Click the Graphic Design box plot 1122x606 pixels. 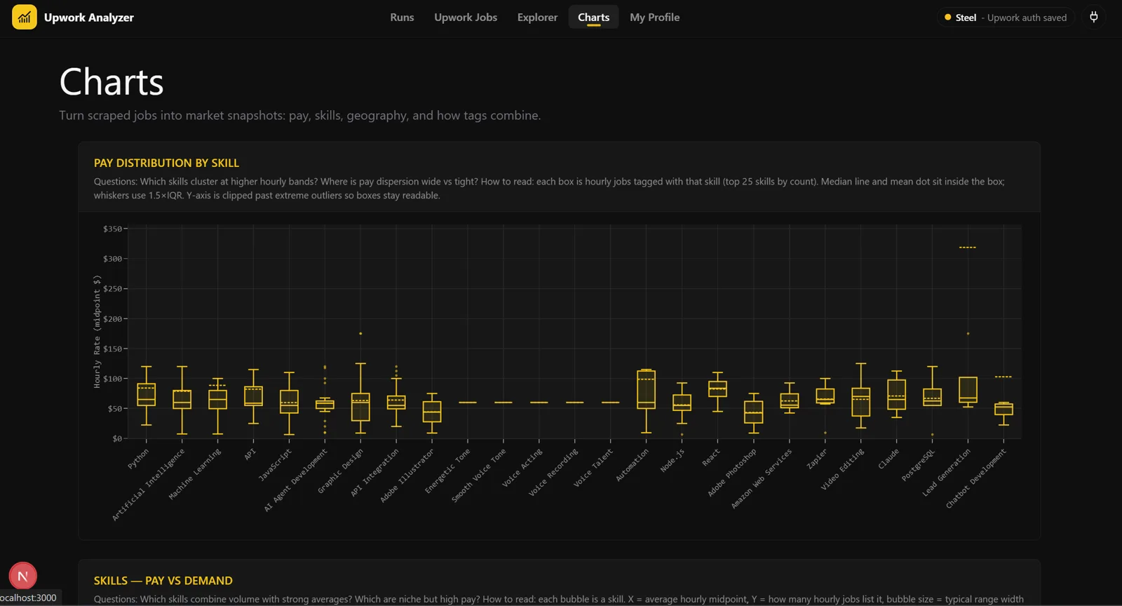pyautogui.click(x=360, y=407)
